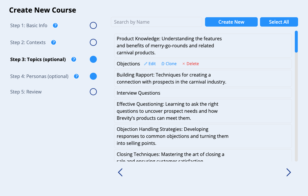
Task: Switch to Step 5: Review
Action: (x=26, y=92)
